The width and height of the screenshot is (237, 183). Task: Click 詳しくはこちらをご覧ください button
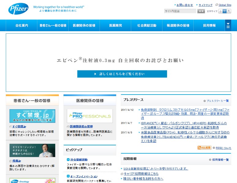click(122, 74)
